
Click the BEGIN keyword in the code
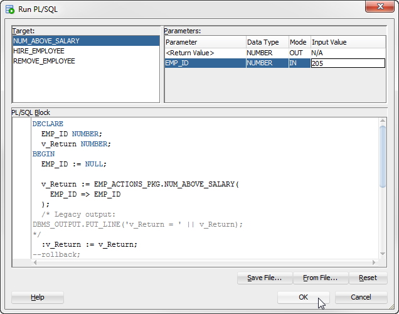click(43, 154)
